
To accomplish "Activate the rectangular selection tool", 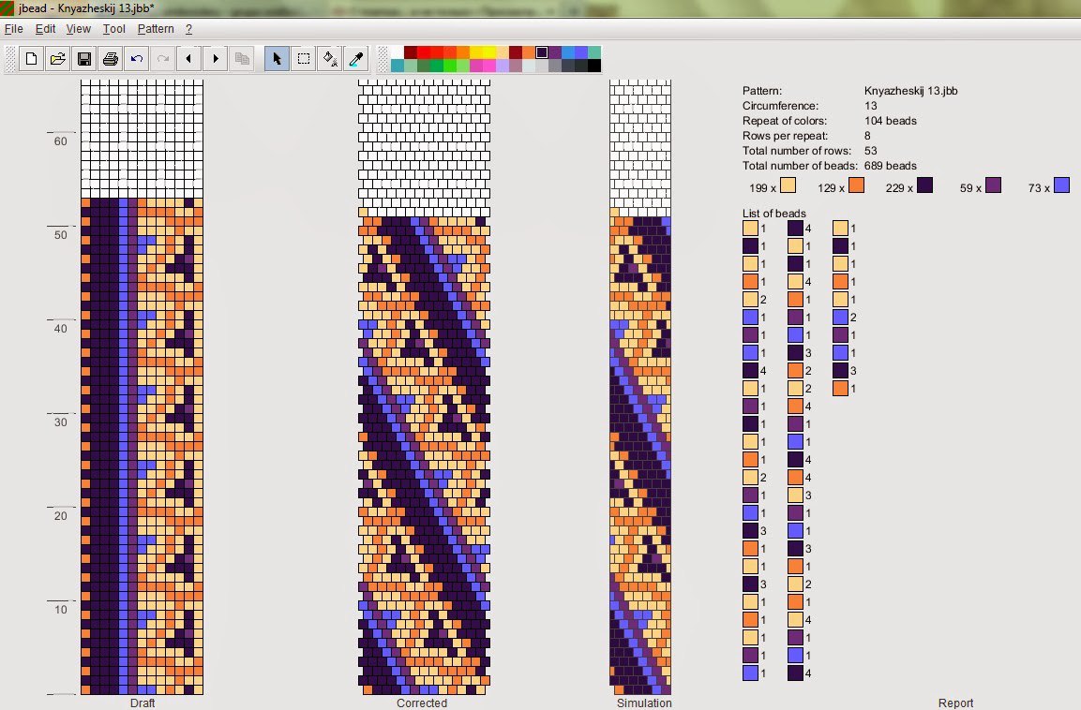I will [303, 59].
